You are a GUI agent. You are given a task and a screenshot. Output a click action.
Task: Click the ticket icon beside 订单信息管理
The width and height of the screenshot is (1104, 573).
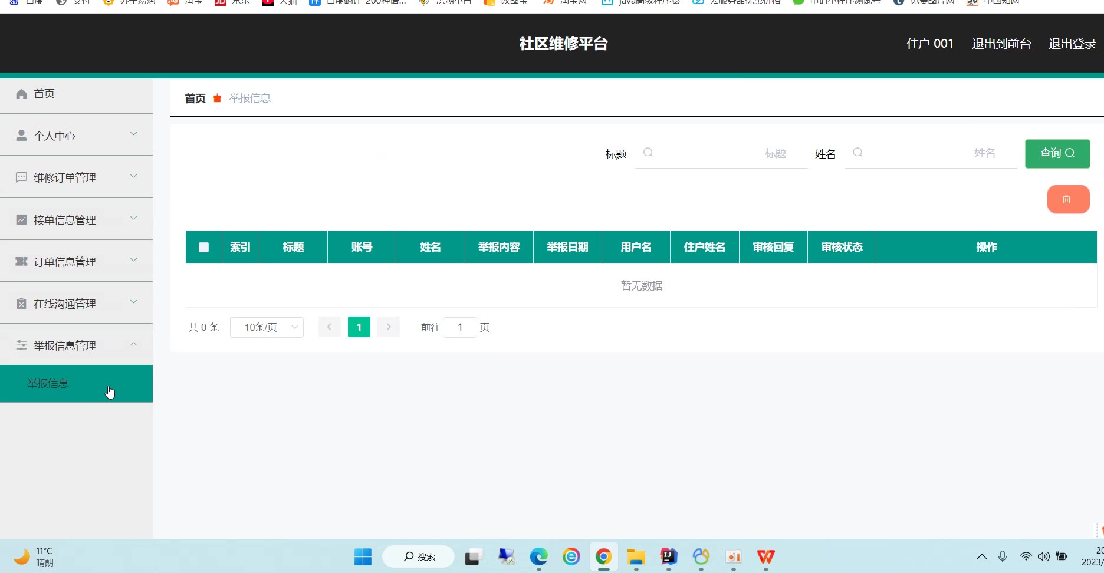coord(21,262)
